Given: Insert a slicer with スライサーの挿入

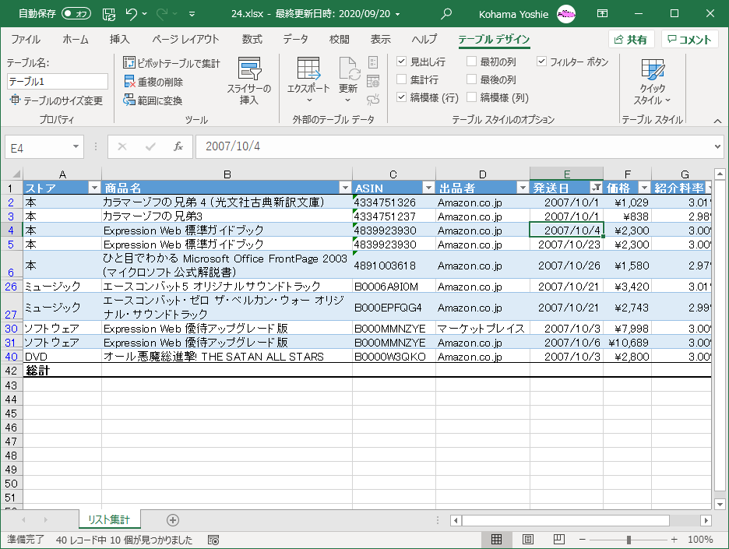Looking at the screenshot, I should [x=249, y=81].
